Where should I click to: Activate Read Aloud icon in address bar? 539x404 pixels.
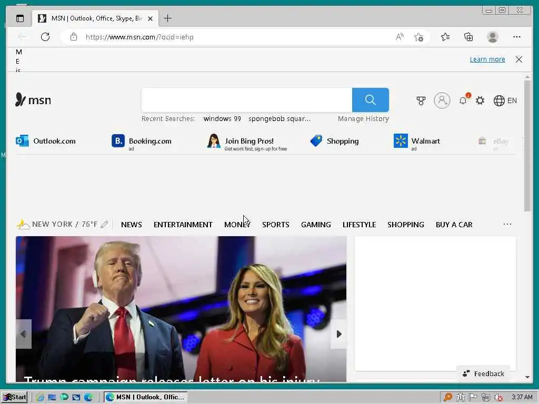[400, 37]
